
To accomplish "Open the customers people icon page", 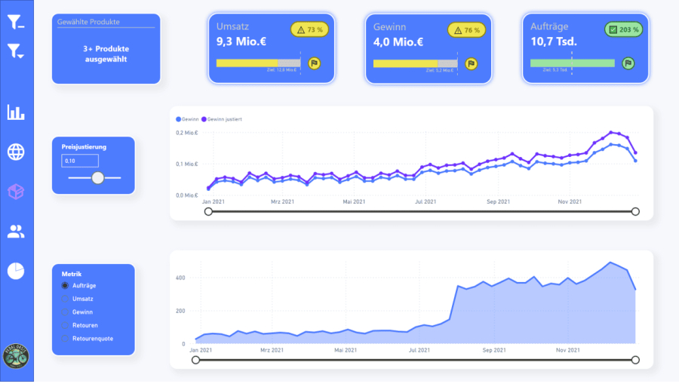I will click(x=16, y=232).
